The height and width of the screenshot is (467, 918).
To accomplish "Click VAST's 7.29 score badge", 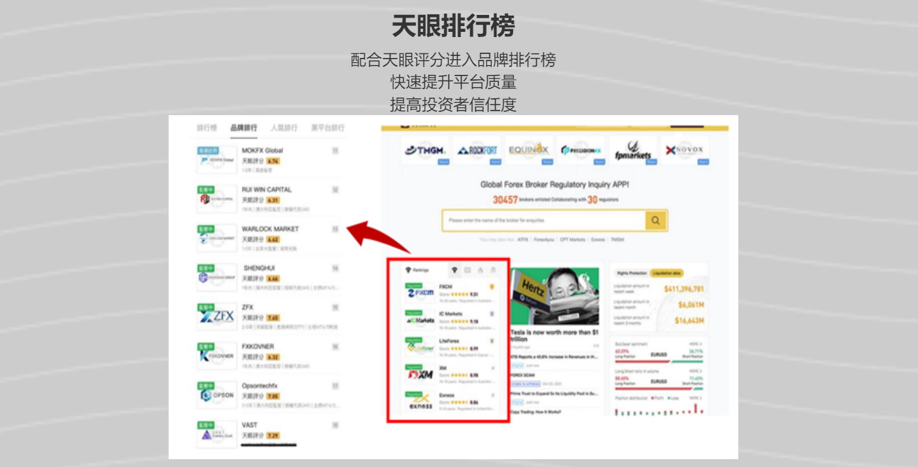I will [x=273, y=435].
